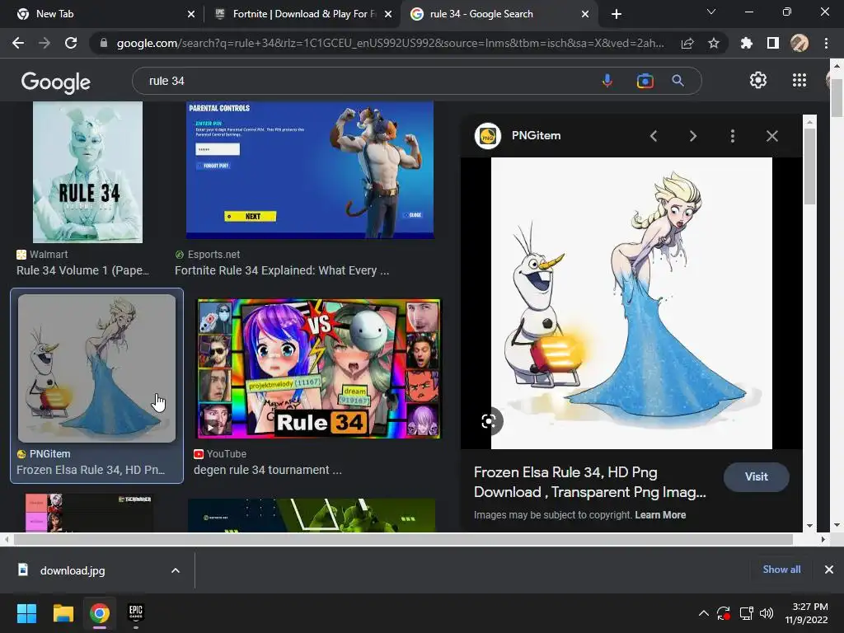
Task: Click Visit button for PNGitem image
Action: (x=757, y=477)
